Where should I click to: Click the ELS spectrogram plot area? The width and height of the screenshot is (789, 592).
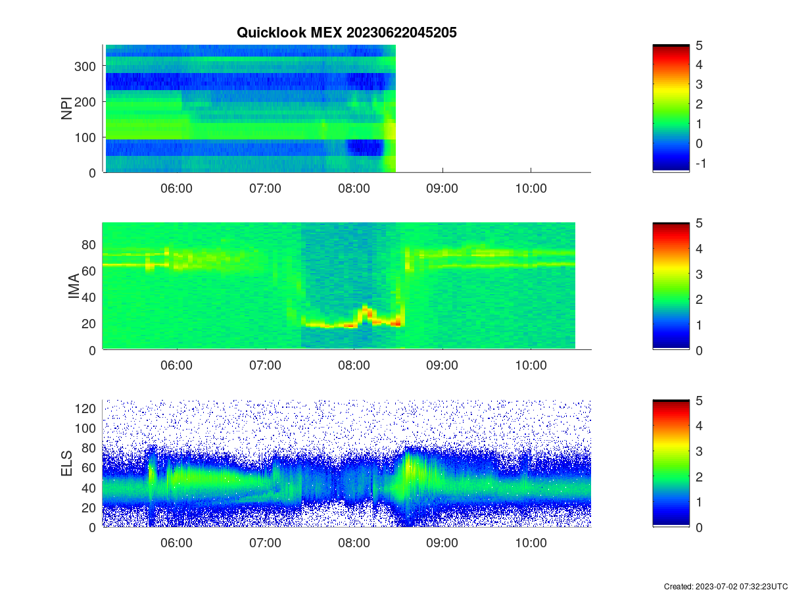pyautogui.click(x=347, y=463)
